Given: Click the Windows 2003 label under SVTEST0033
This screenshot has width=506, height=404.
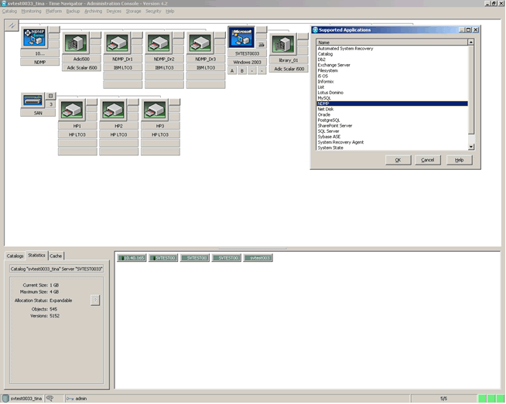Looking at the screenshot, I should point(247,62).
